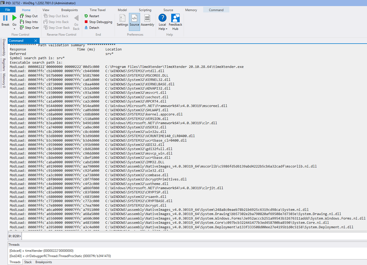367x265 pixels.
Task: Open the Command ribbon tab
Action: click(x=216, y=10)
